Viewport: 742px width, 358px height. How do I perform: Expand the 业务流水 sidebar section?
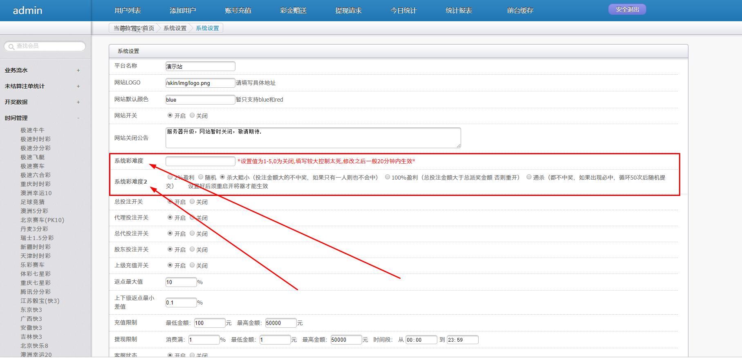pyautogui.click(x=78, y=70)
